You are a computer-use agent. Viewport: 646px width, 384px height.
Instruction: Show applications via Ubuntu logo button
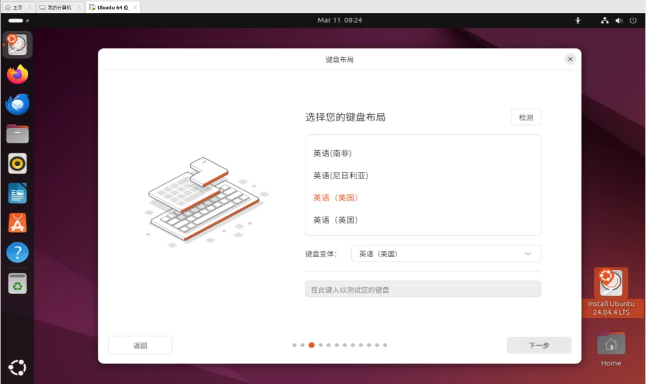(x=17, y=367)
